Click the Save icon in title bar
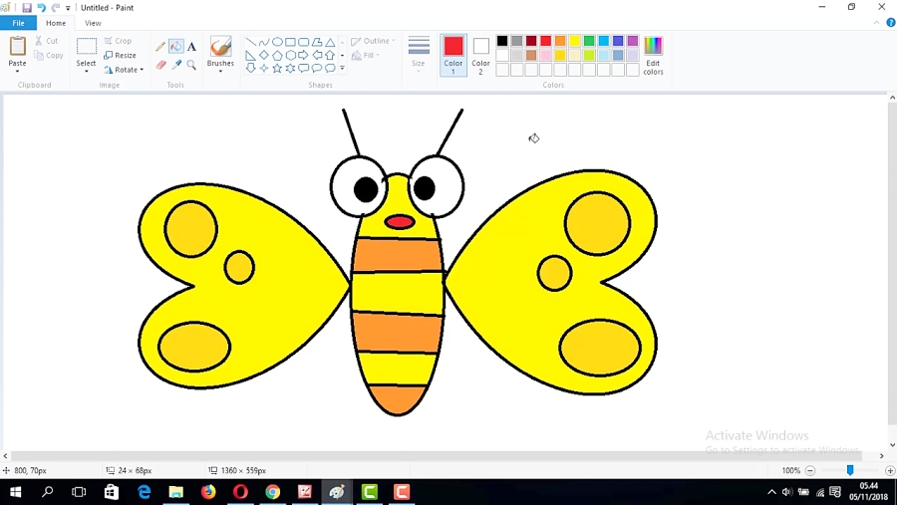The height and width of the screenshot is (505, 897). coord(27,7)
